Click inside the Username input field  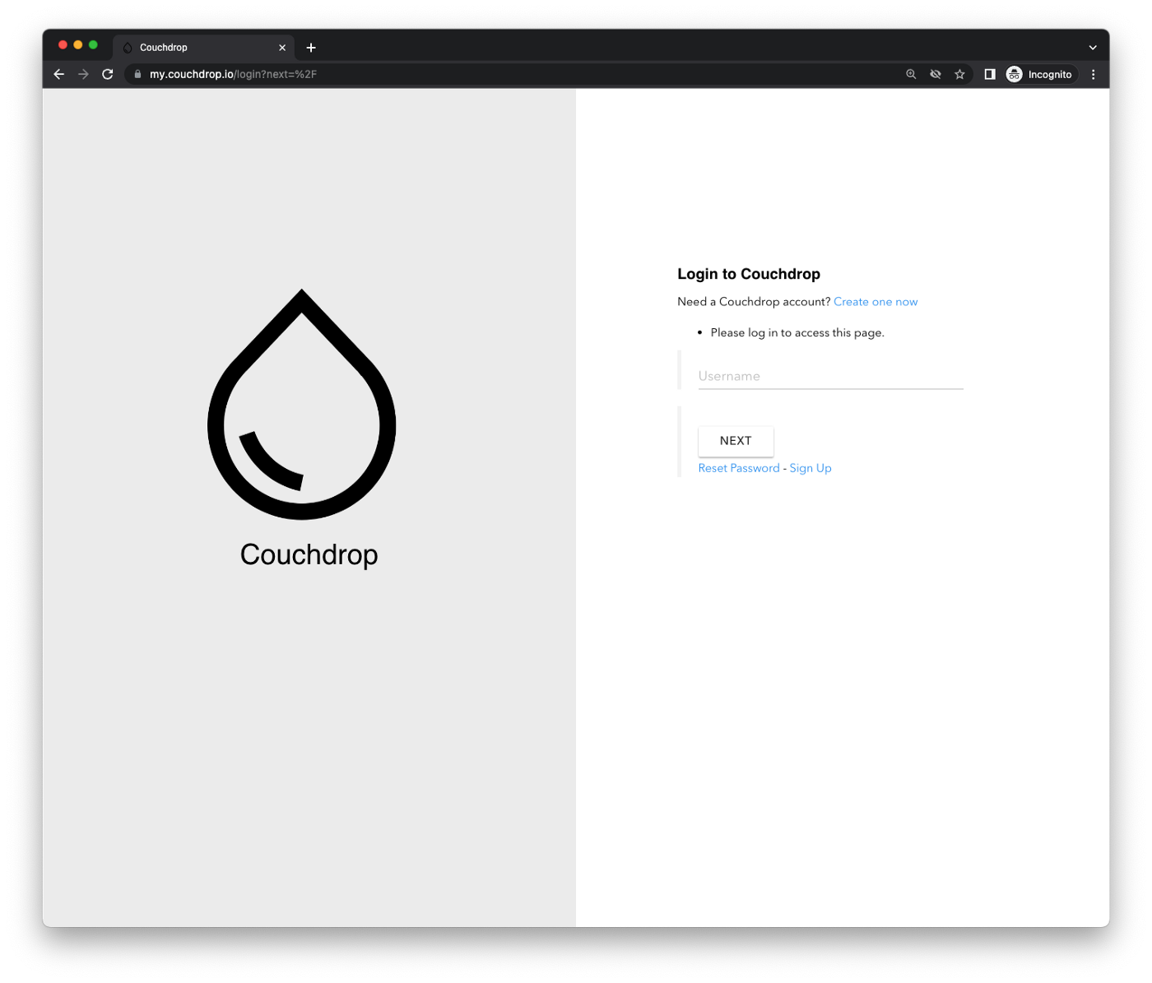(x=830, y=376)
